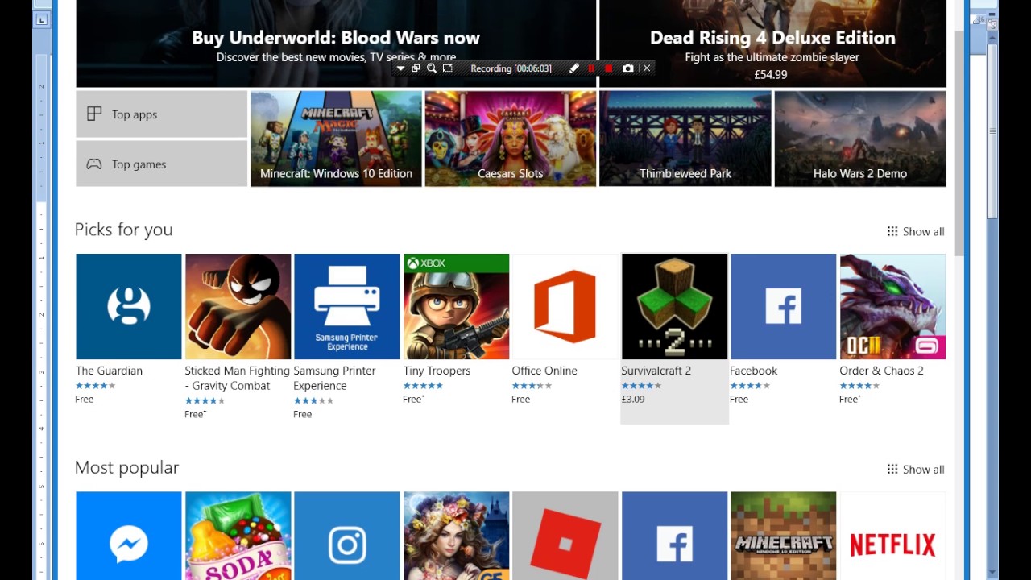Pause the recording with the red pause icon
This screenshot has height=580, width=1031.
coord(591,68)
